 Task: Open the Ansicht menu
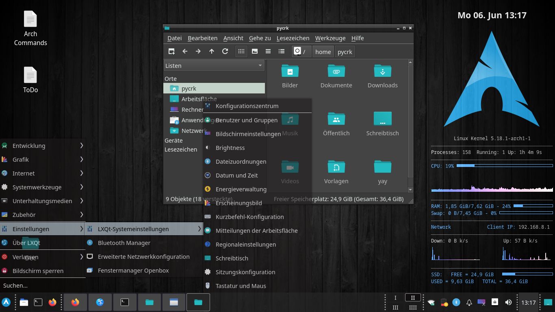[x=233, y=38]
